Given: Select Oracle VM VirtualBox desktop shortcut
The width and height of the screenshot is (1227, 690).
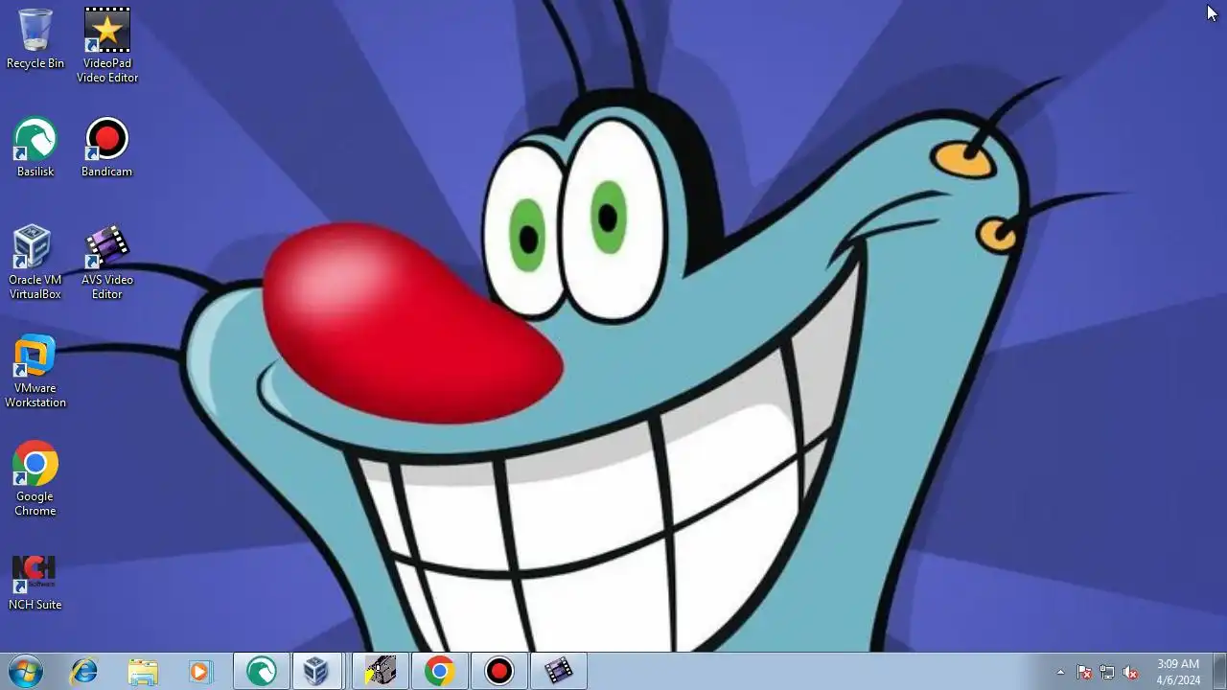Looking at the screenshot, I should point(35,263).
